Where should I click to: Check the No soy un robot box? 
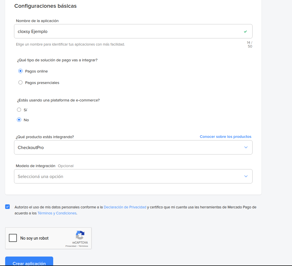13,238
